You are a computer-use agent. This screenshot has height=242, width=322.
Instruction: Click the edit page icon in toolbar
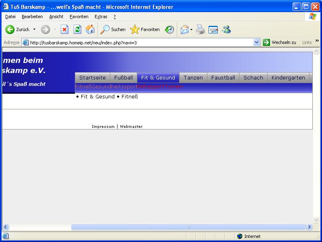[x=213, y=29]
